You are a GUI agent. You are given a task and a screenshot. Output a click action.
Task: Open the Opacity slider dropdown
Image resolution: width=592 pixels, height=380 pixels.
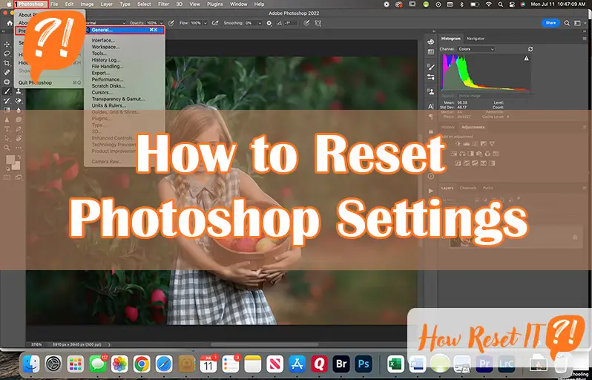(161, 23)
